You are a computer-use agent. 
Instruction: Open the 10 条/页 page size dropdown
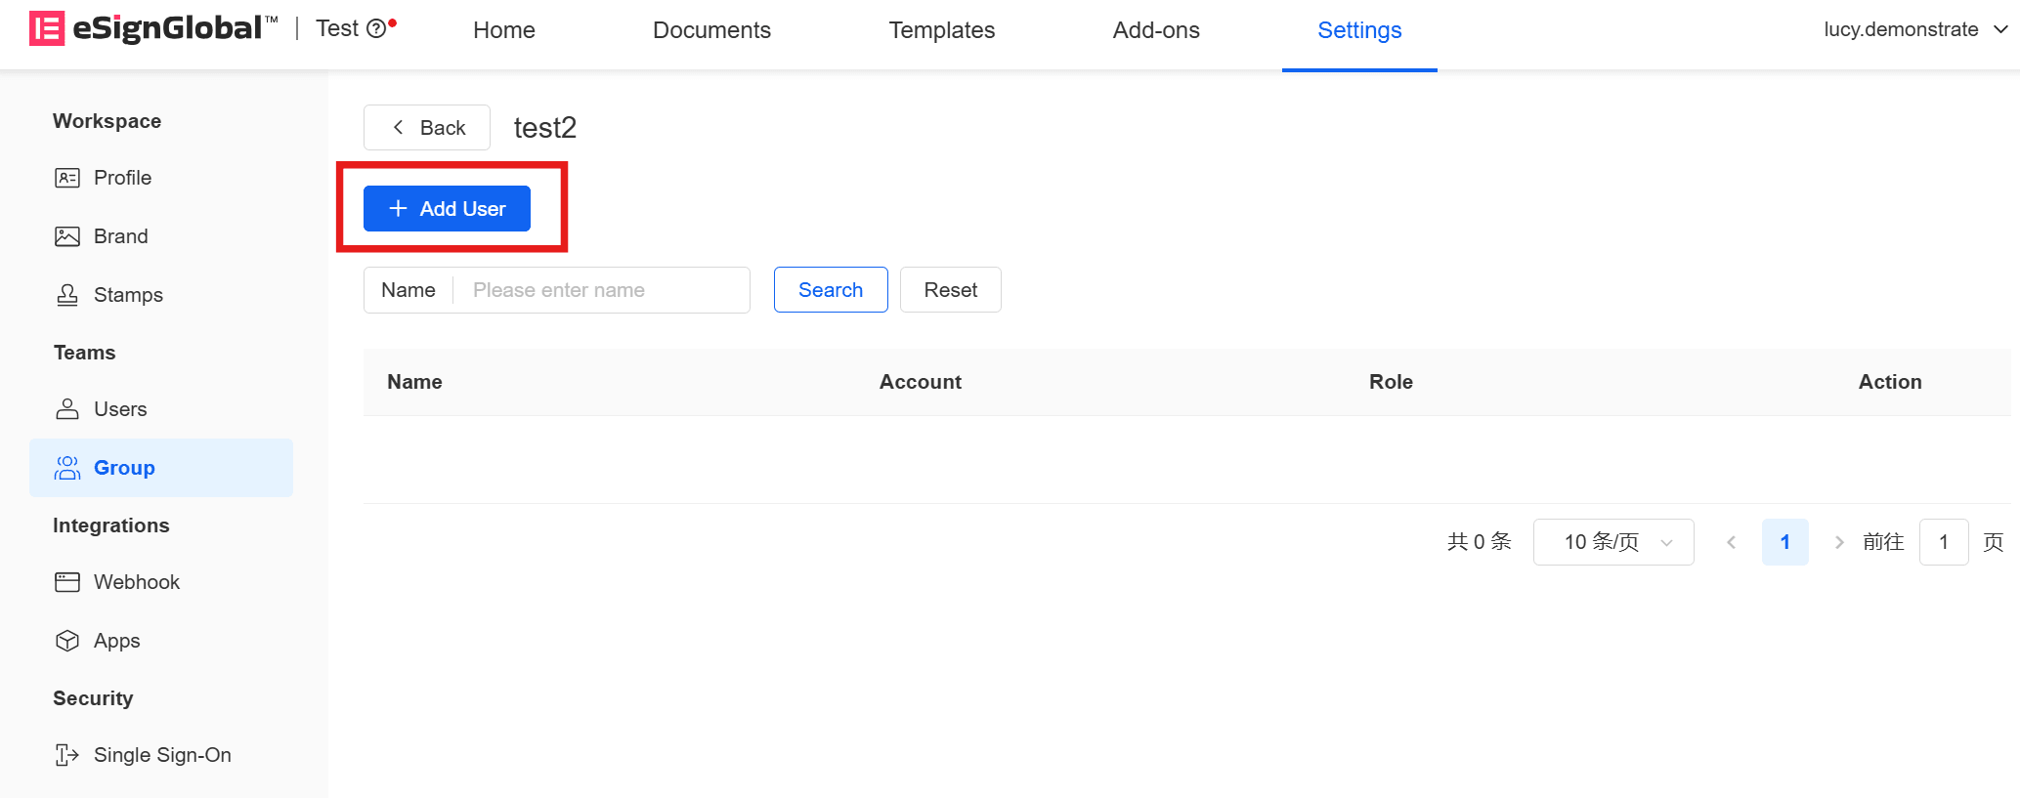pyautogui.click(x=1613, y=542)
